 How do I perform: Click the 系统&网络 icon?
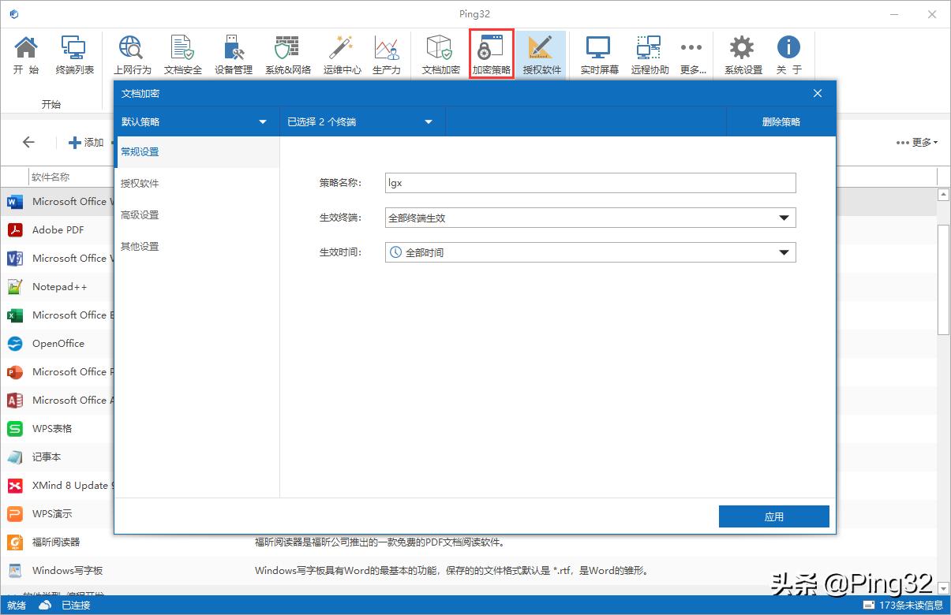click(x=286, y=52)
